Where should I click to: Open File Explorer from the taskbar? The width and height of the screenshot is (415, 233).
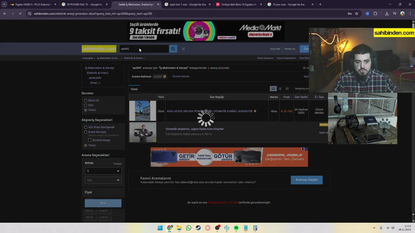(179, 228)
